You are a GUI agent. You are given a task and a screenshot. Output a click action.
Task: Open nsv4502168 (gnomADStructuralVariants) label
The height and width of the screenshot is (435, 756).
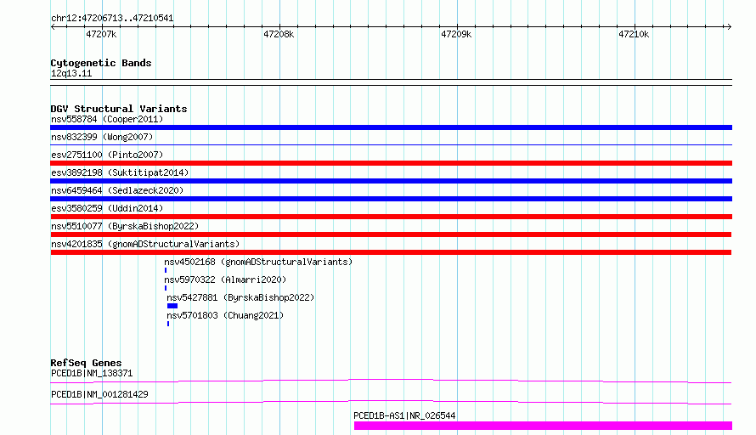pyautogui.click(x=258, y=262)
